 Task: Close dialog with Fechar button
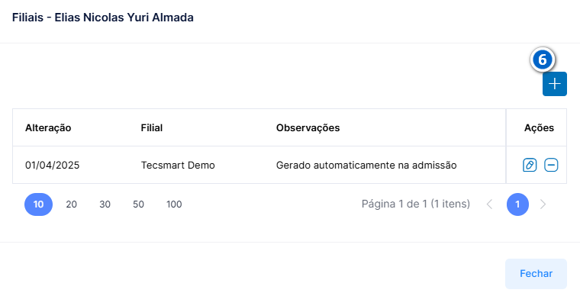pyautogui.click(x=536, y=273)
